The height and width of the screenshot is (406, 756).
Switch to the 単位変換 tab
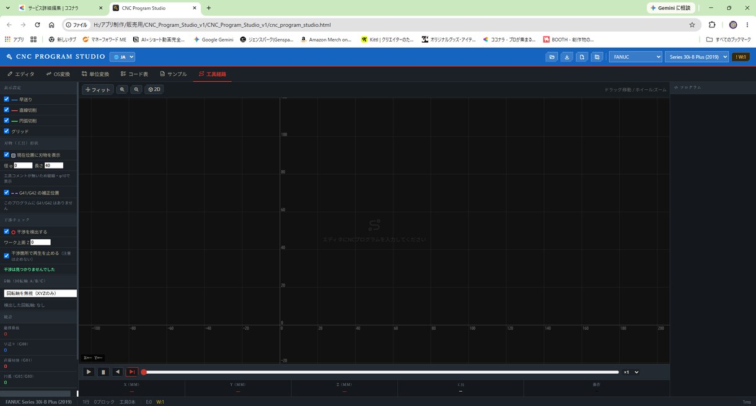click(x=95, y=74)
